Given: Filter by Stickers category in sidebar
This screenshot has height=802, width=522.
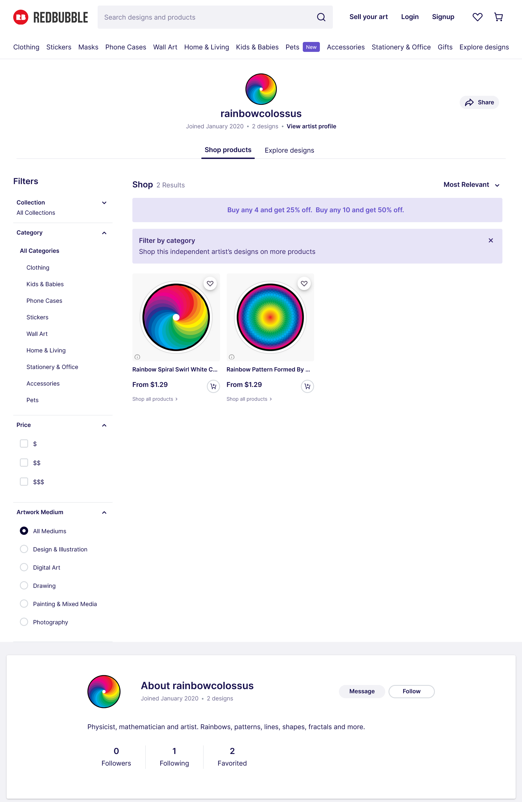Looking at the screenshot, I should tap(38, 317).
